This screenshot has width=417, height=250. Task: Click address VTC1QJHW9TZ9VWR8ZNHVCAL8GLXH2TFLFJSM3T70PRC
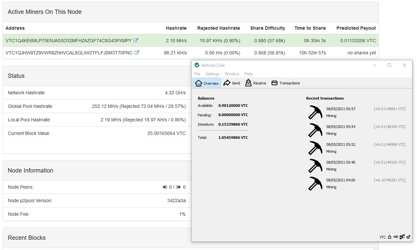[69, 53]
